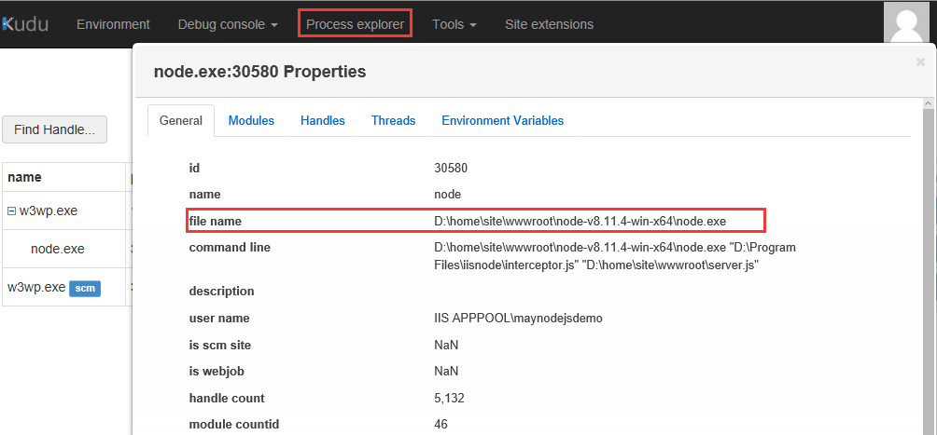Close the node.exe Properties dialog
This screenshot has width=937, height=435.
tap(920, 61)
